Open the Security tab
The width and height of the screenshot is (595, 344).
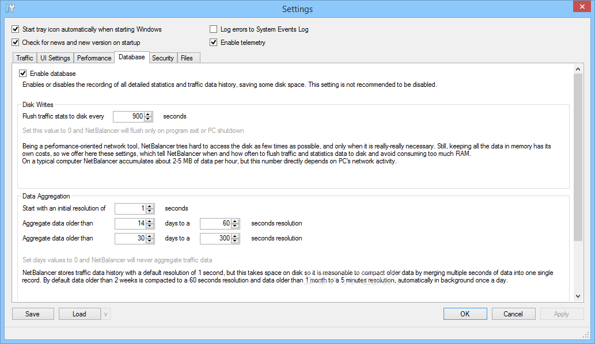tap(163, 58)
